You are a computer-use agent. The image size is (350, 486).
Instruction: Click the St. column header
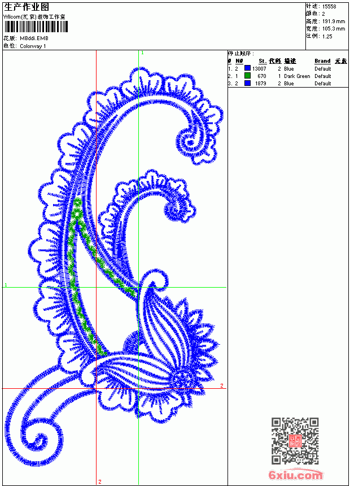(x=262, y=61)
